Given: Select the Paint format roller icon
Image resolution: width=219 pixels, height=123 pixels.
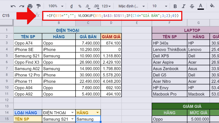Looking at the screenshot, I should 38,6.
